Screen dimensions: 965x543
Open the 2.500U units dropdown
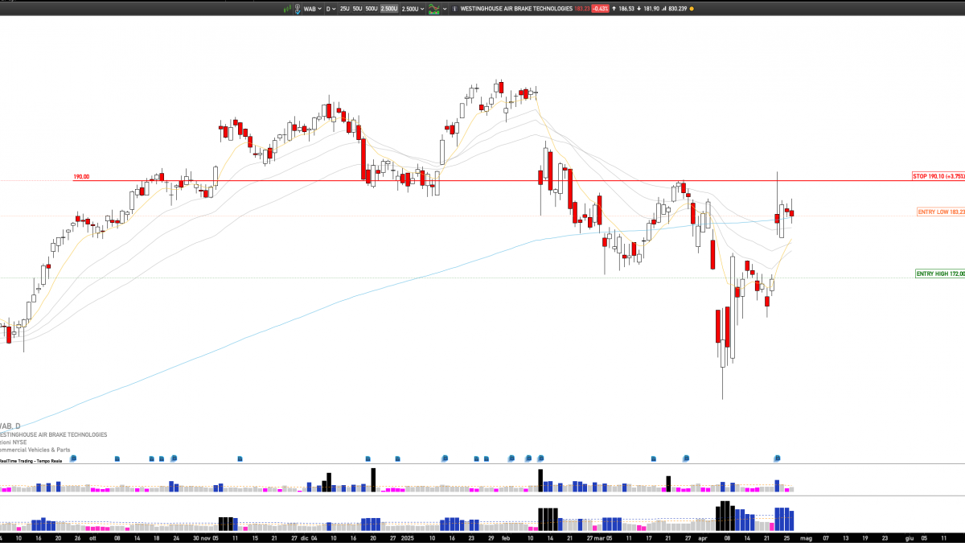pos(413,8)
